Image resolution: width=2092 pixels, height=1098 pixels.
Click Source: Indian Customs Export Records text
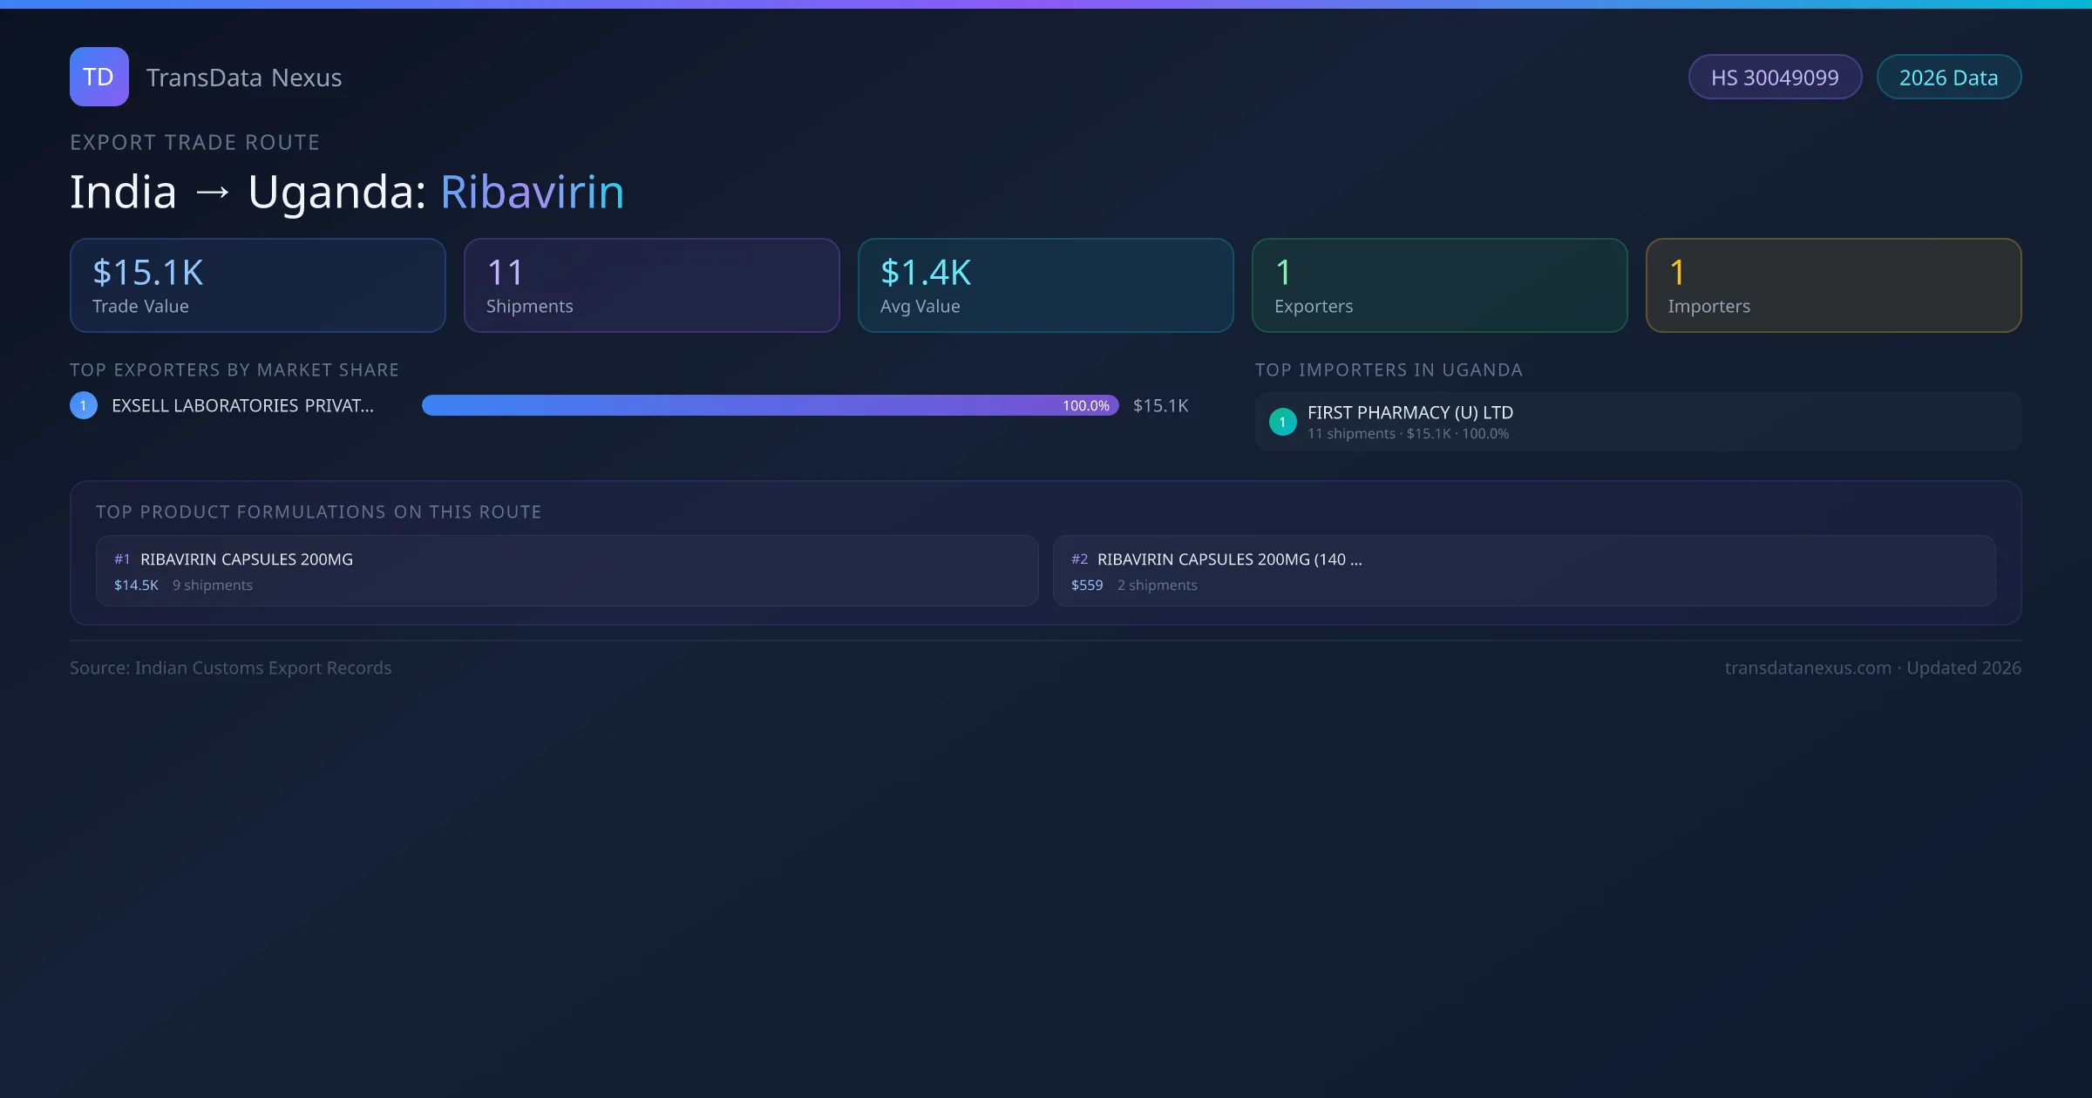click(x=231, y=668)
